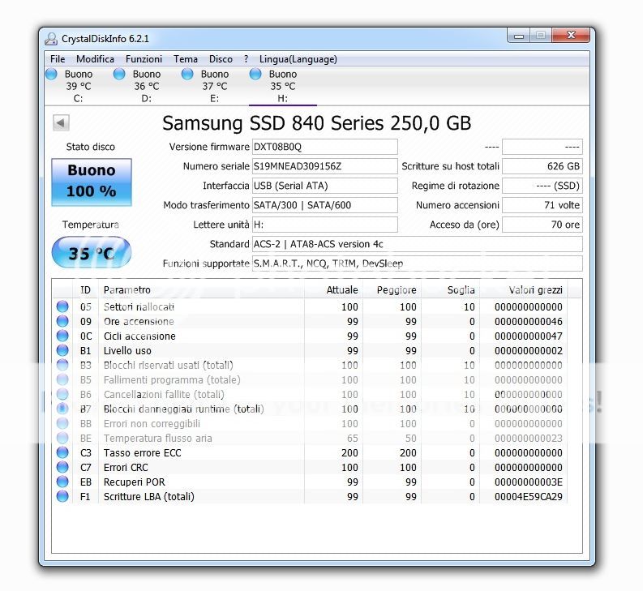643x591 pixels.
Task: Select drive H: status orb
Action: (x=255, y=74)
